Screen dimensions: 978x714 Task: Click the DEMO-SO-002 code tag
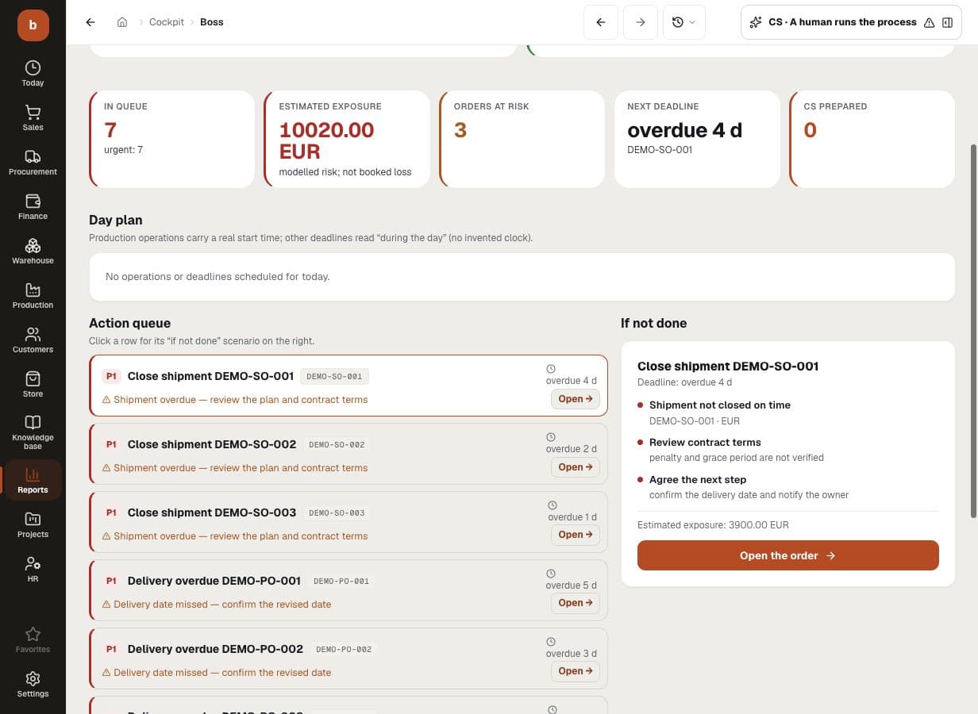coord(337,444)
